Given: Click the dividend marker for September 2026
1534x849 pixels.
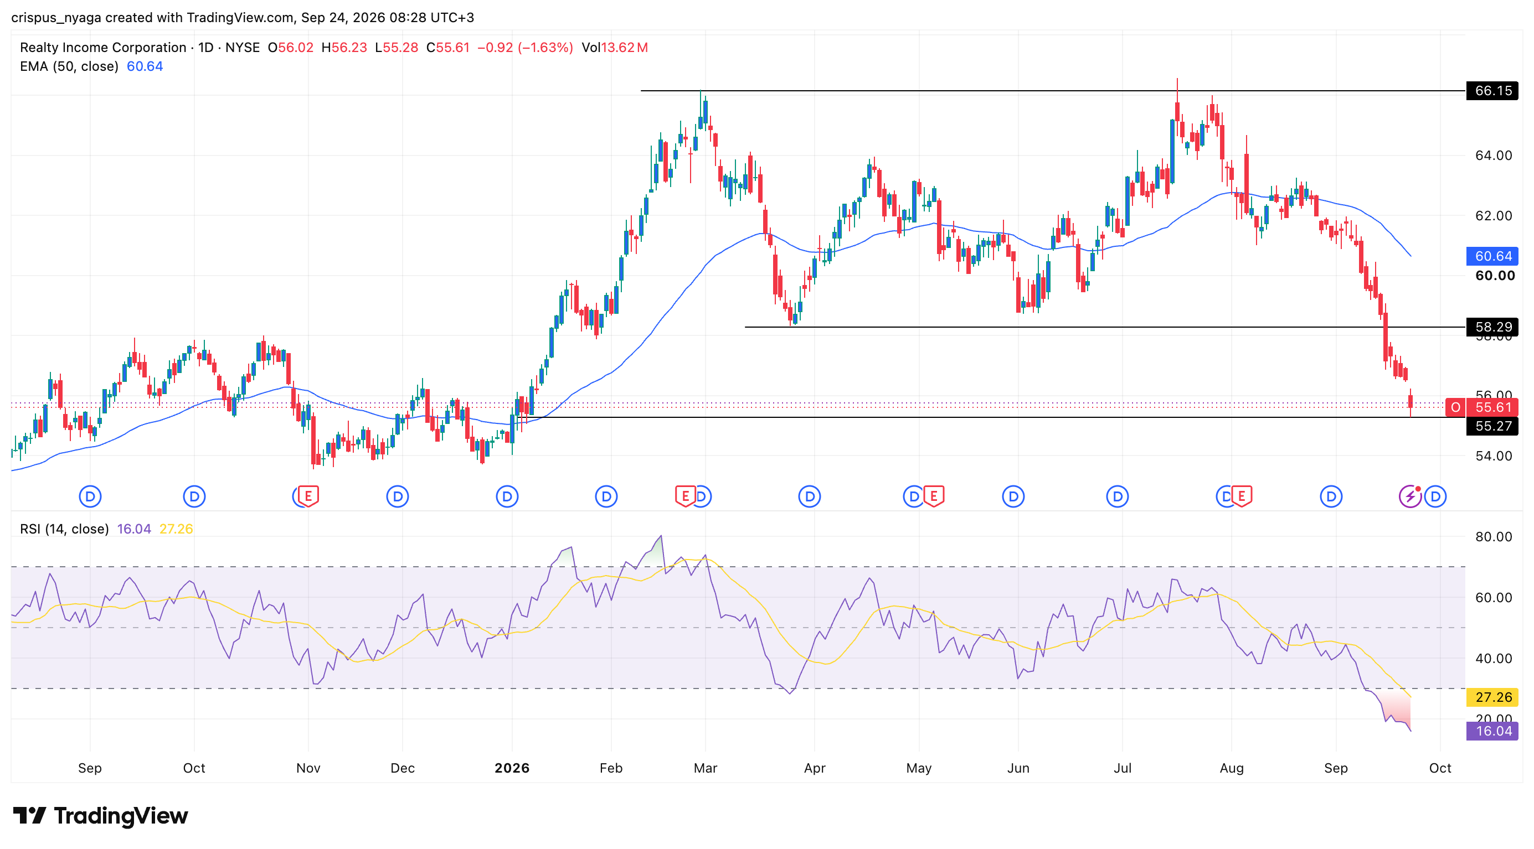Looking at the screenshot, I should (x=1331, y=496).
